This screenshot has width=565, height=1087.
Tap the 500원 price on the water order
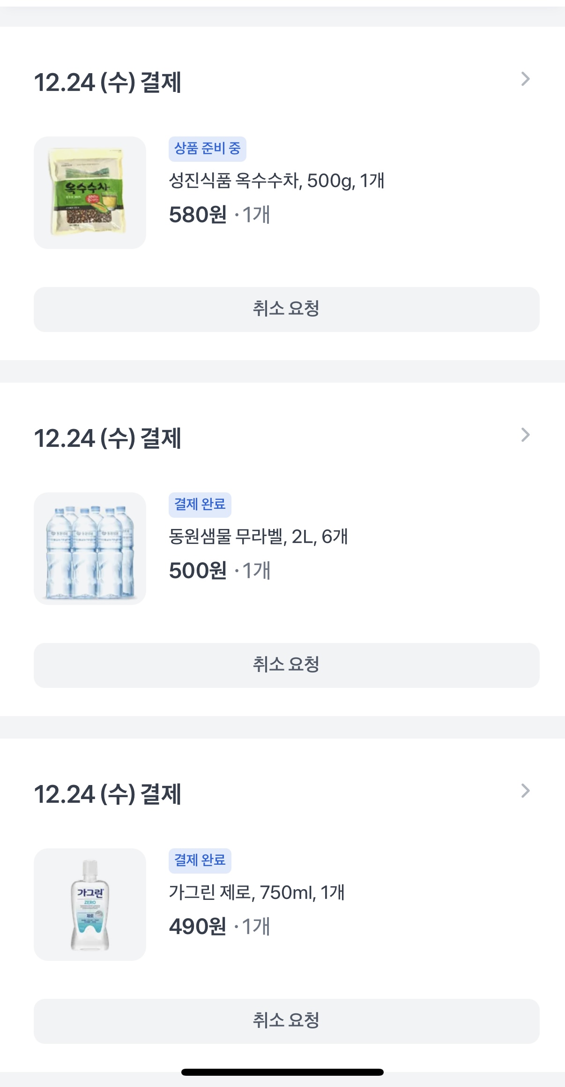(198, 571)
